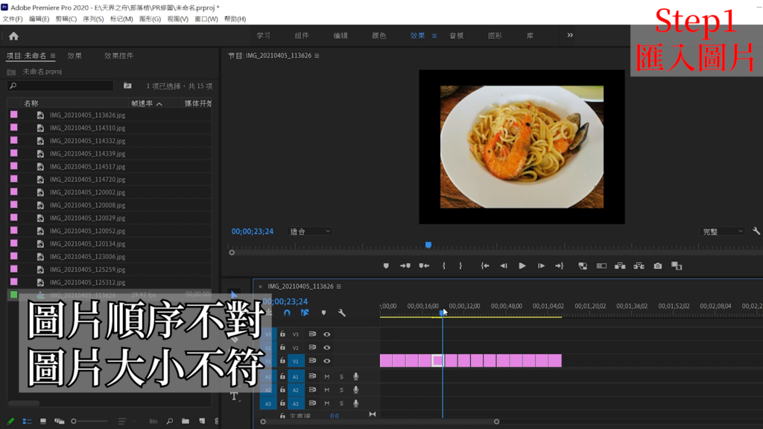763x429 pixels.
Task: Toggle lock on track V3
Action: coord(282,334)
